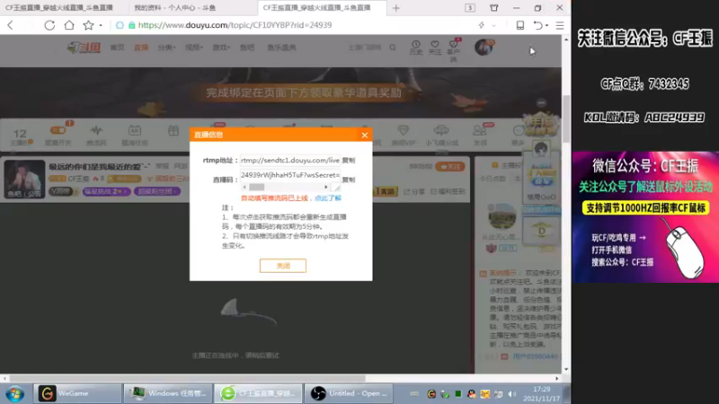Click the tab counter icon showing 3

[470, 8]
